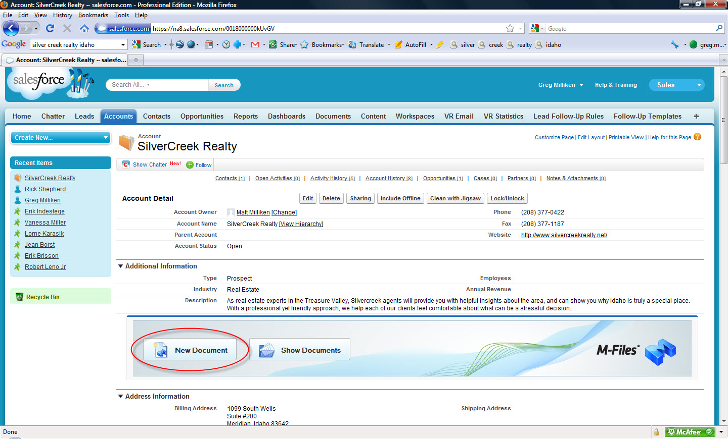Viewport: 728px width, 439px height.
Task: Click the security padlock in status bar
Action: (656, 432)
